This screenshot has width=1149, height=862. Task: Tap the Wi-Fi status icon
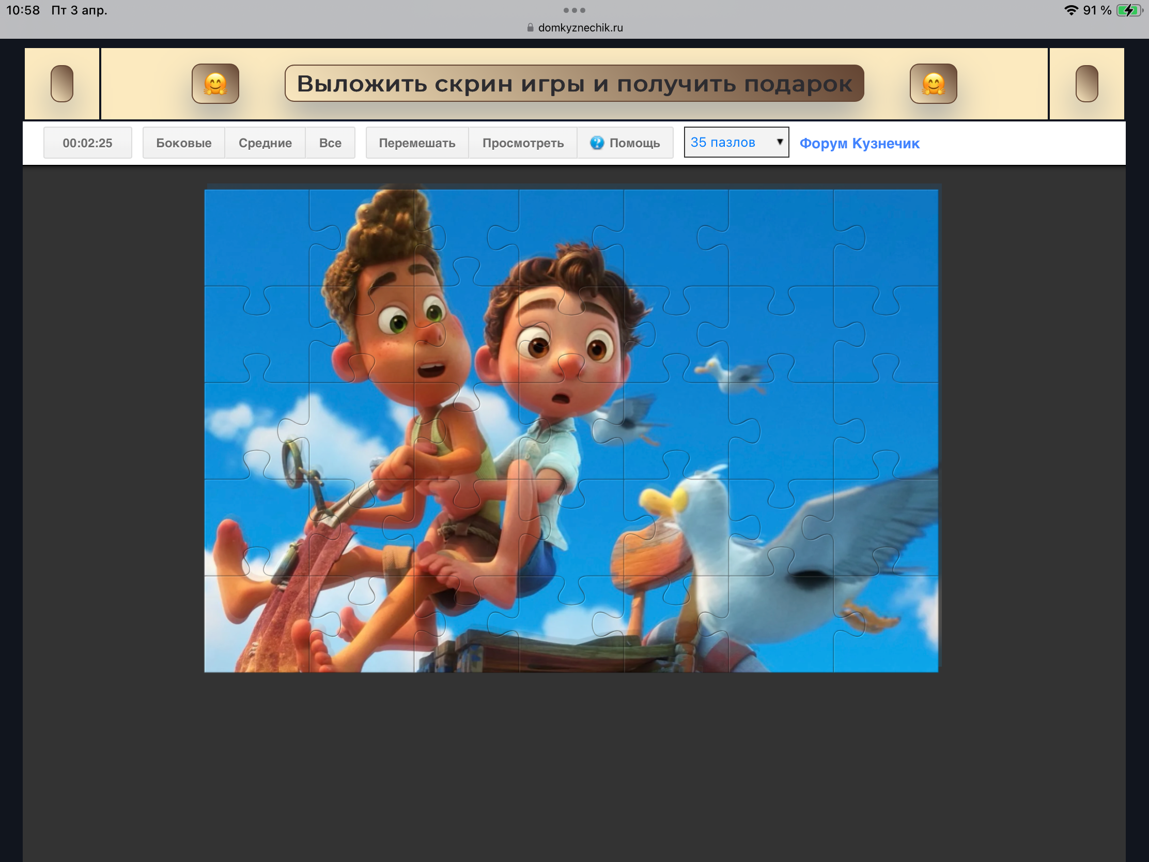[1070, 10]
